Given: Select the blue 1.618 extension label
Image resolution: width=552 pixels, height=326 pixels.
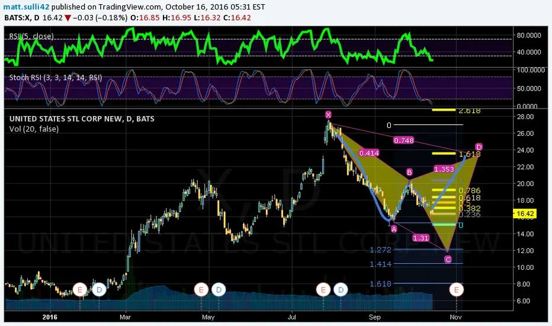Looking at the screenshot, I should point(381,284).
